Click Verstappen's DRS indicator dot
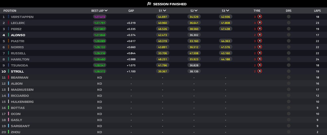Image resolution: width=327 pixels, height=135 pixels. tap(289, 17)
